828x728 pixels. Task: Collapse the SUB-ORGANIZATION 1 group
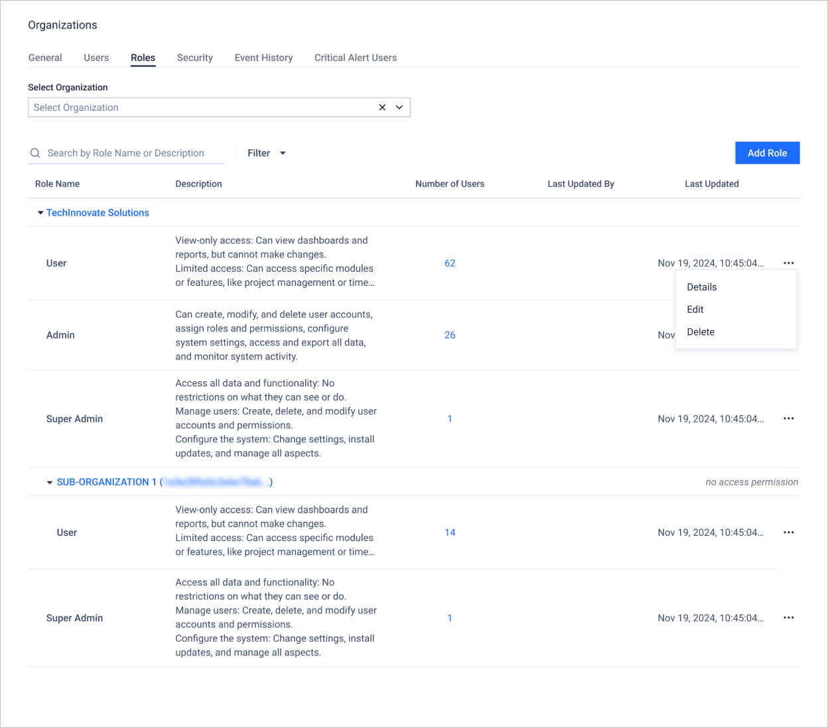50,482
